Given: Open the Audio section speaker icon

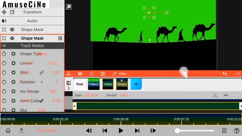Looking at the screenshot, I should point(4,21).
